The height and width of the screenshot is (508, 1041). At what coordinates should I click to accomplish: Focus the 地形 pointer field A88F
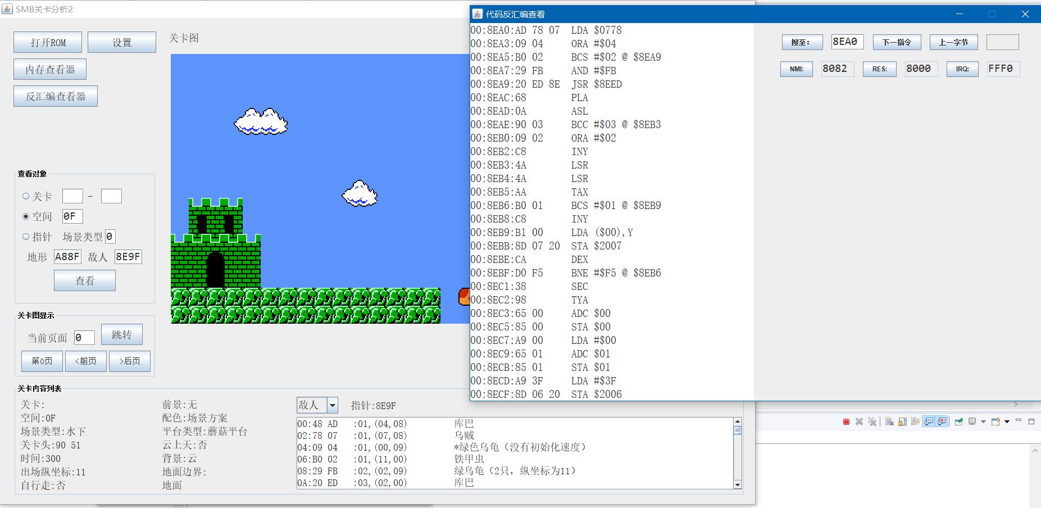[x=67, y=257]
